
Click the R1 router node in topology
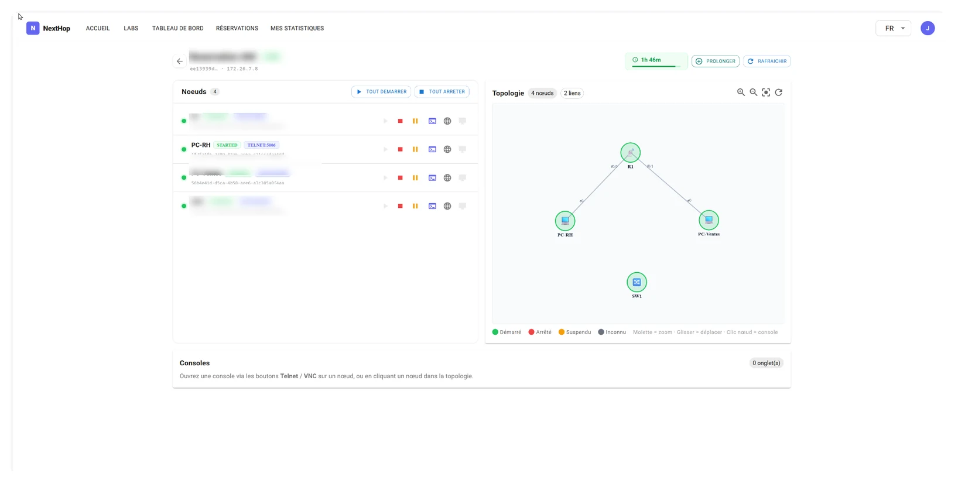click(631, 153)
